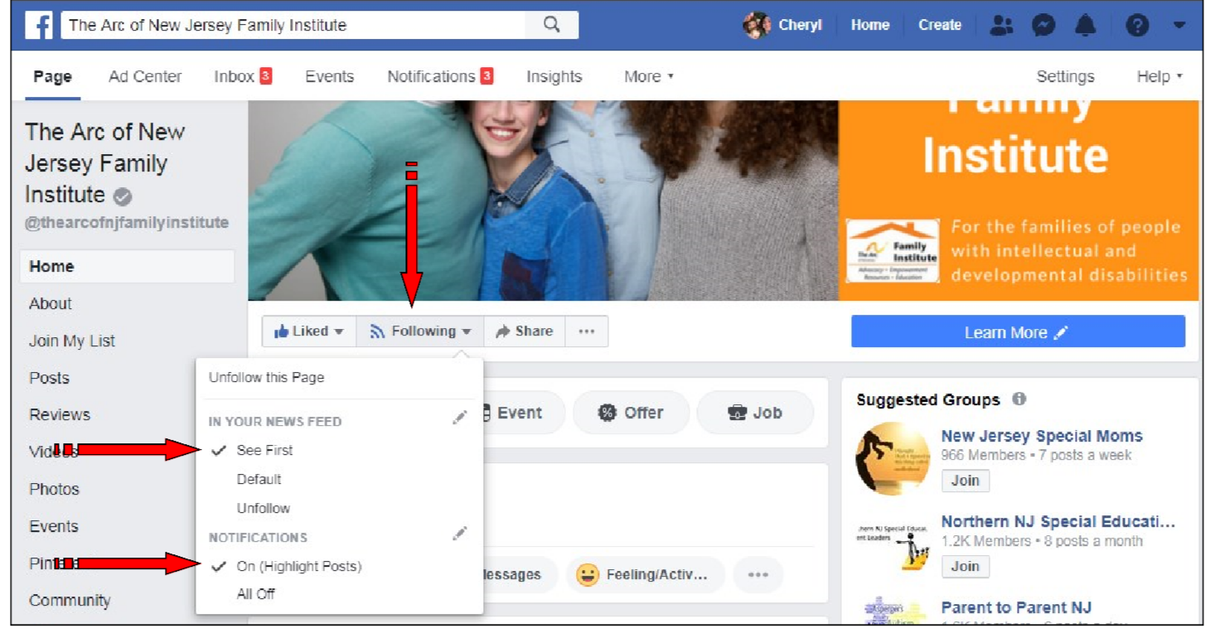The image size is (1215, 638).
Task: Open page Settings
Action: point(1065,76)
